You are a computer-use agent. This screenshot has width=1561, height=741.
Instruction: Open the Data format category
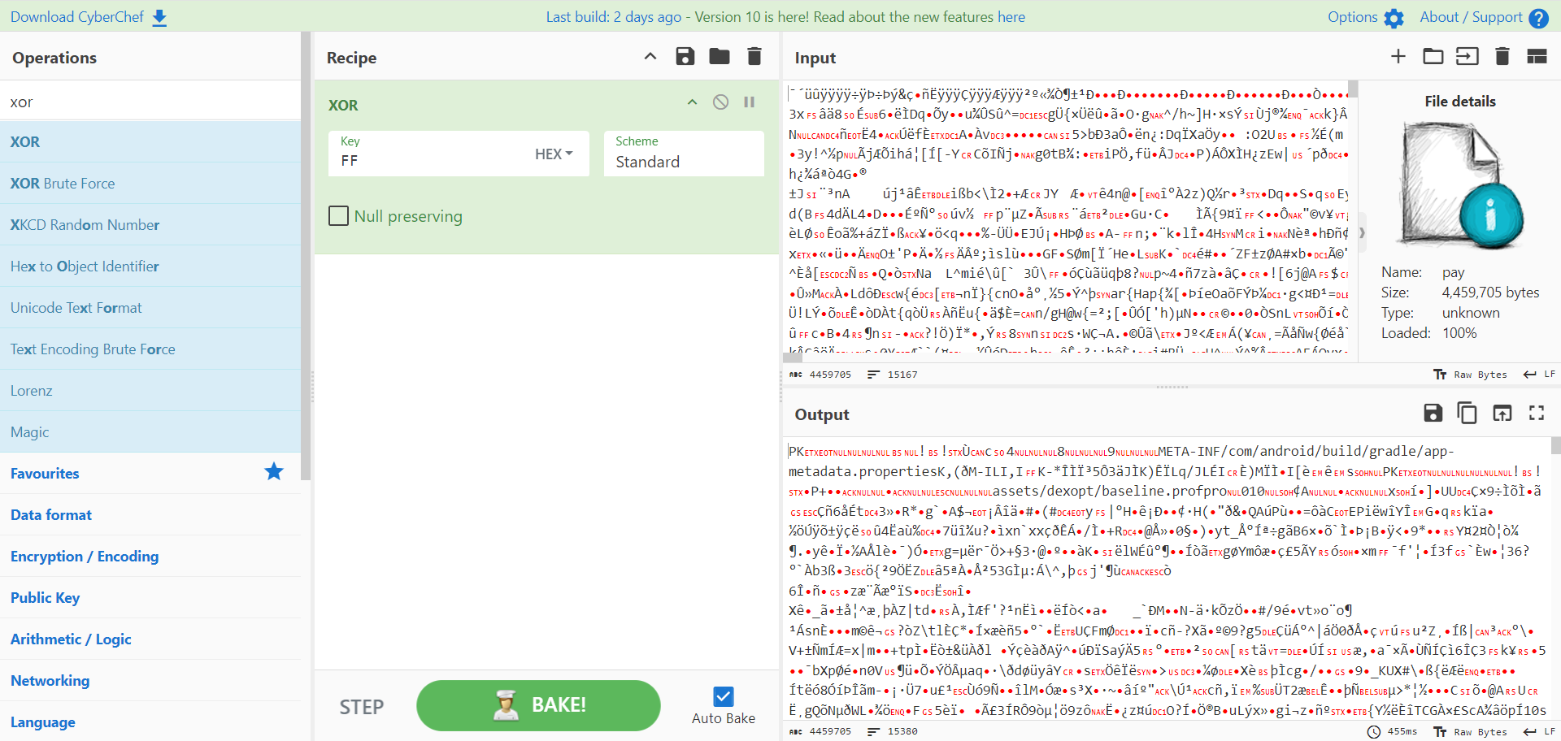(51, 515)
